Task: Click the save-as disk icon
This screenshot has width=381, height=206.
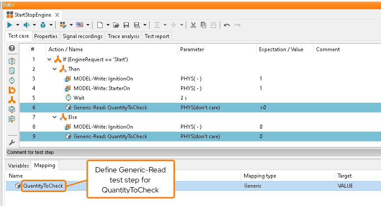Action: [x=137, y=25]
